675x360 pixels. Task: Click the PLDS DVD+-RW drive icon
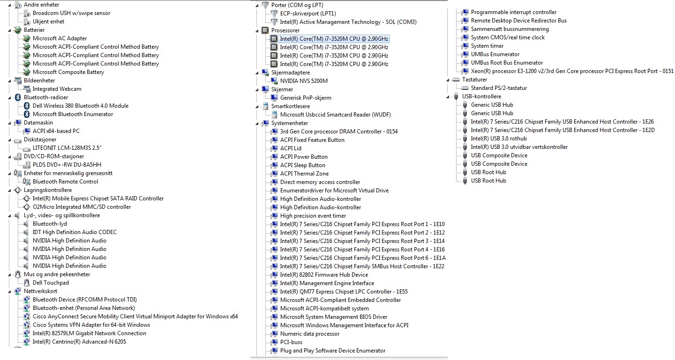coord(27,165)
